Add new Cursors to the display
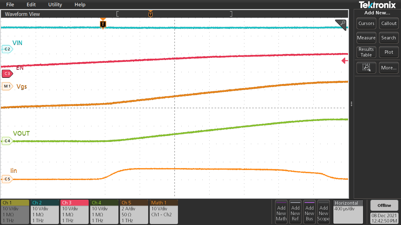The height and width of the screenshot is (225, 401). [x=366, y=23]
